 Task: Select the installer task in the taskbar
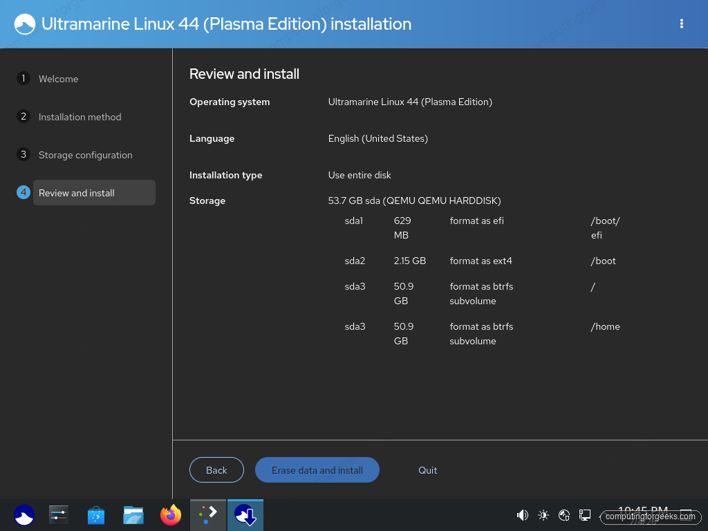click(245, 514)
